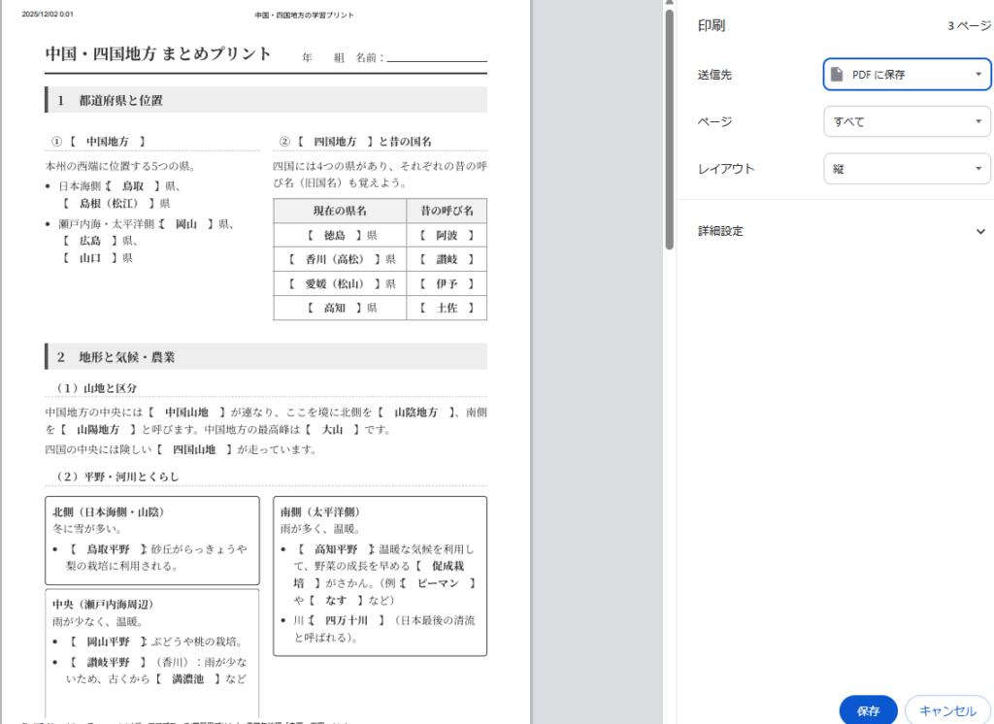This screenshot has height=724, width=994.
Task: Open the 送信先 dropdown showing PDF に保存
Action: [907, 75]
